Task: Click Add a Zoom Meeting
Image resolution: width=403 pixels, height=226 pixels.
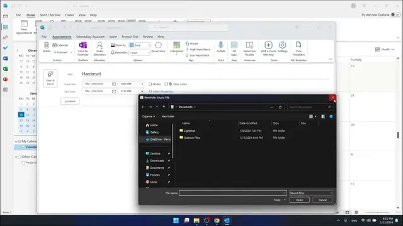Action: [268, 49]
